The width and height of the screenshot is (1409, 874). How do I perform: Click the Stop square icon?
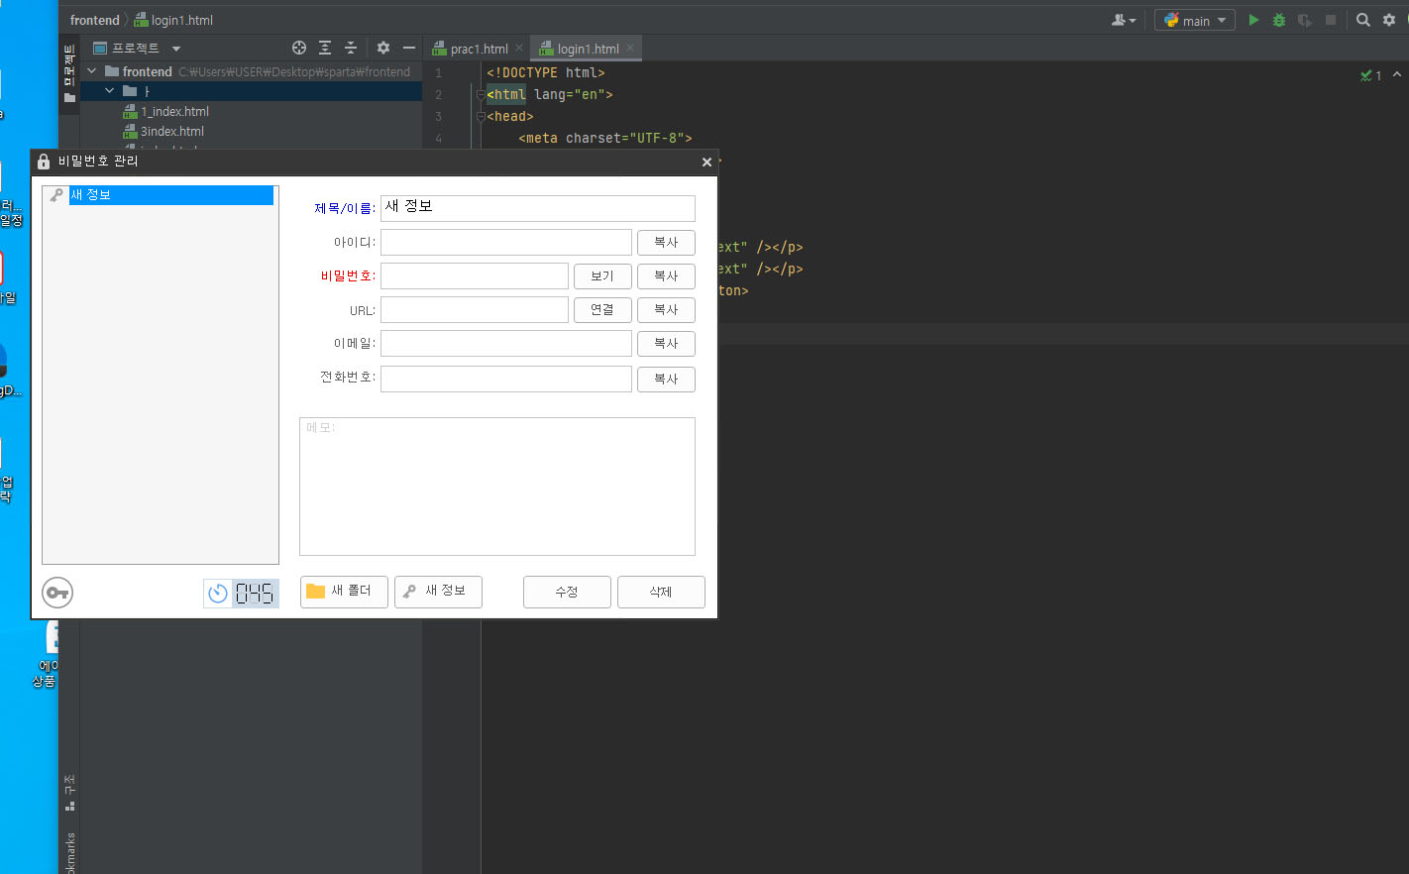point(1331,20)
